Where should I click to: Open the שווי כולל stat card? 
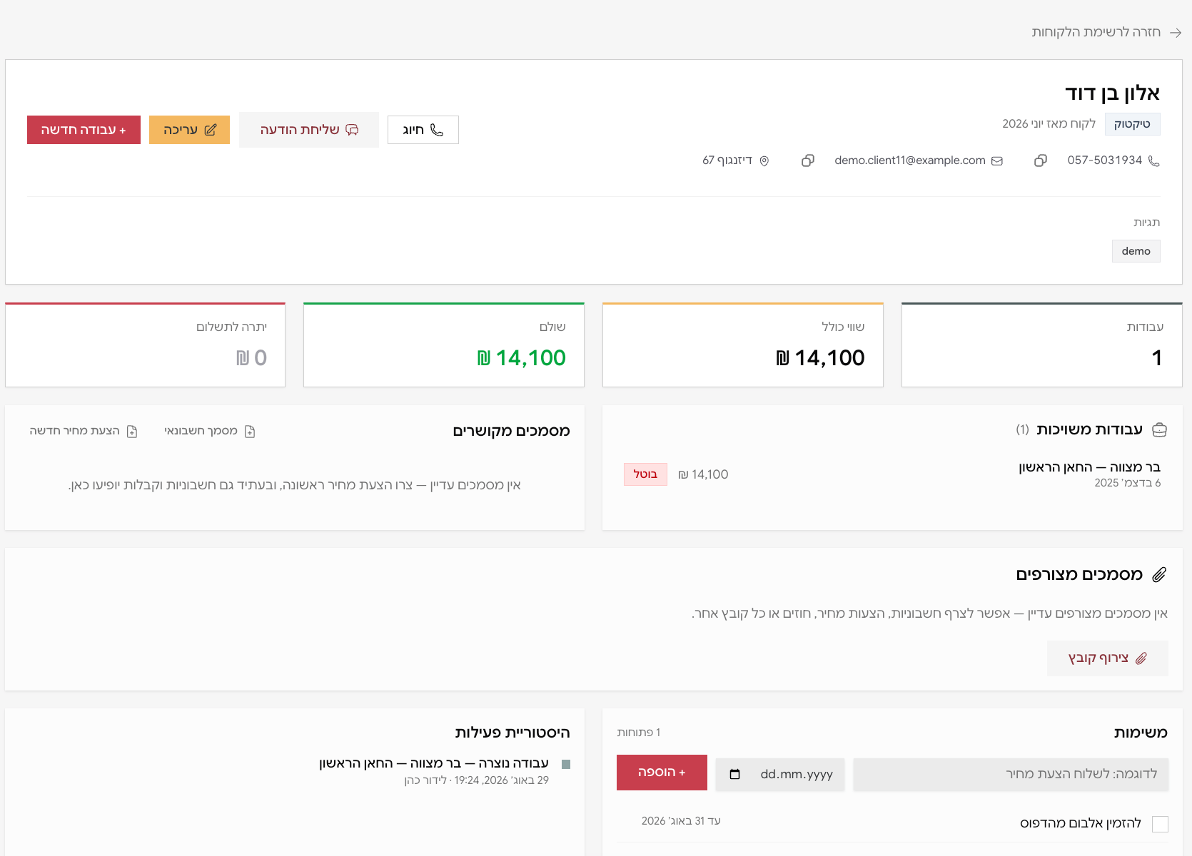pos(742,345)
